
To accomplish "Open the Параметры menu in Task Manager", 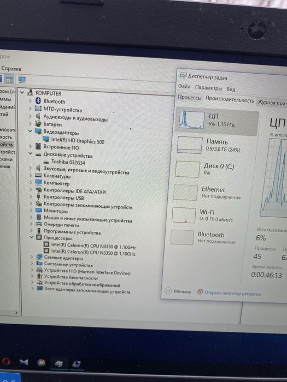I will (208, 88).
